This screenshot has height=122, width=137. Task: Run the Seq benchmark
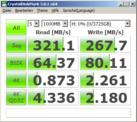(x=16, y=45)
